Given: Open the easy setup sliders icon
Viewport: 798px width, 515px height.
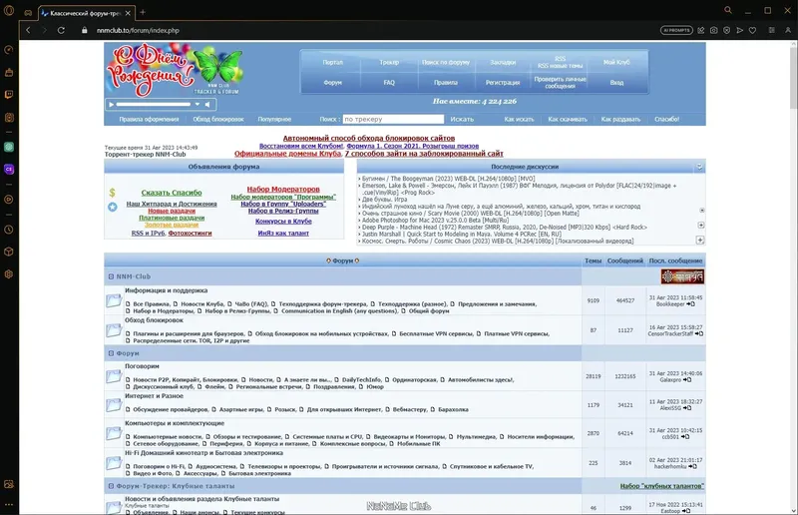Looking at the screenshot, I should 771,30.
